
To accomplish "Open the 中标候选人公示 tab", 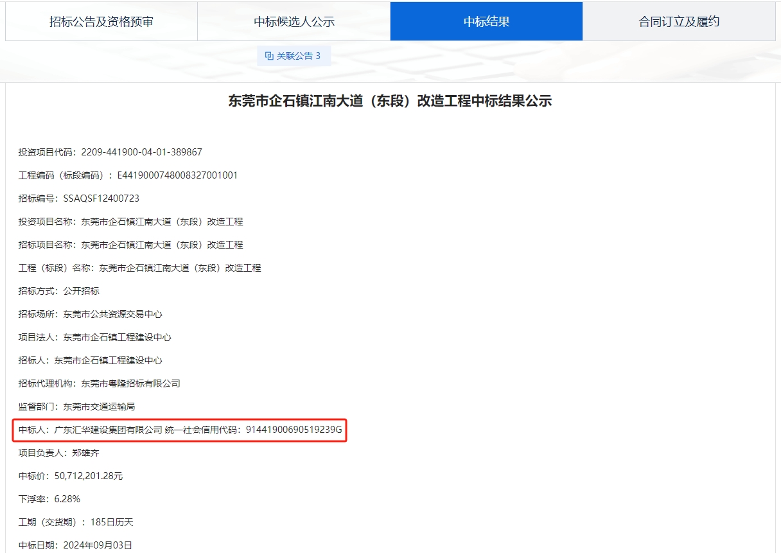I will (294, 21).
